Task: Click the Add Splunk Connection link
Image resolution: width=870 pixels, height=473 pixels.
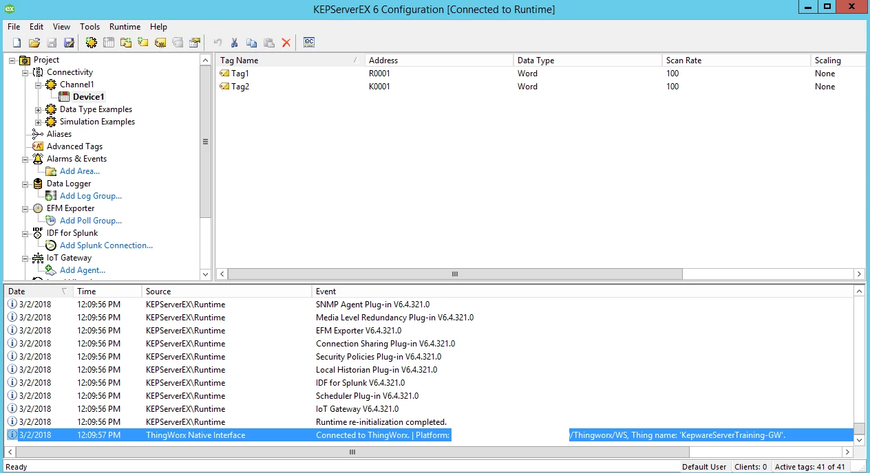Action: tap(107, 245)
